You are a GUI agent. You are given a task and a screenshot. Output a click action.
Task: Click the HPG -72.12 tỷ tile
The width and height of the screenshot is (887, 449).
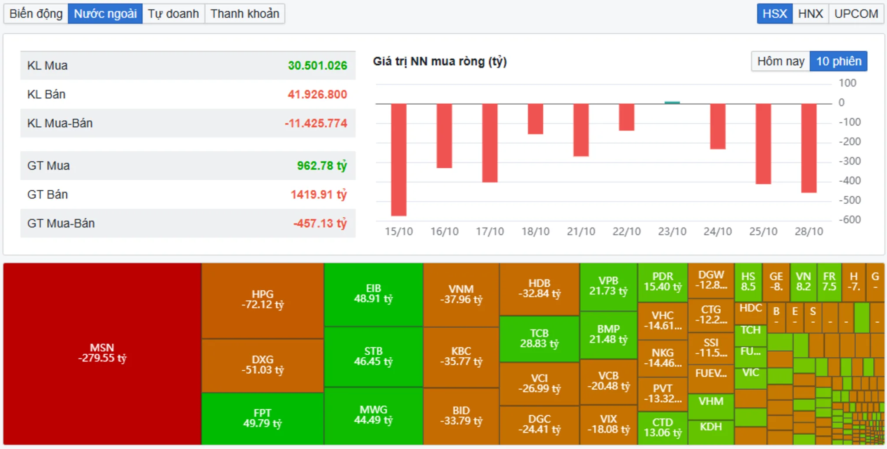(262, 301)
